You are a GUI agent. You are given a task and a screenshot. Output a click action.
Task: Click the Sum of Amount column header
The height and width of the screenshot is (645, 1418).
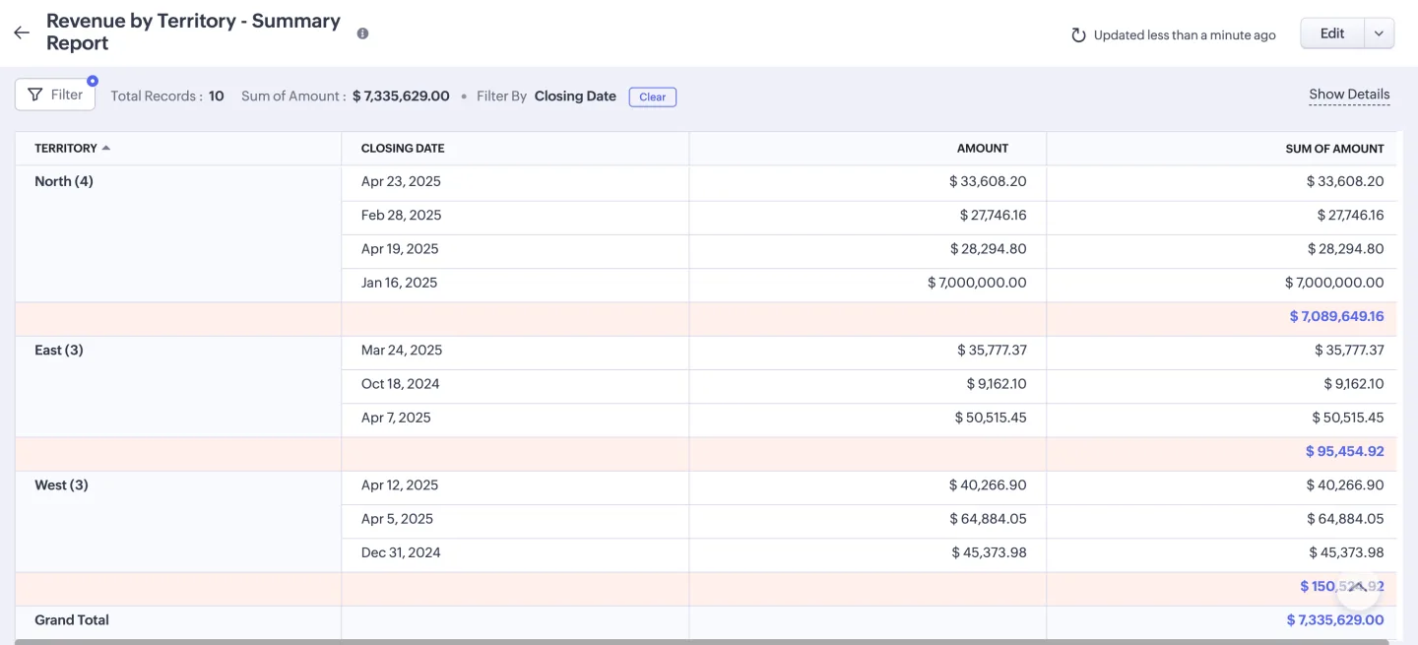(1334, 149)
